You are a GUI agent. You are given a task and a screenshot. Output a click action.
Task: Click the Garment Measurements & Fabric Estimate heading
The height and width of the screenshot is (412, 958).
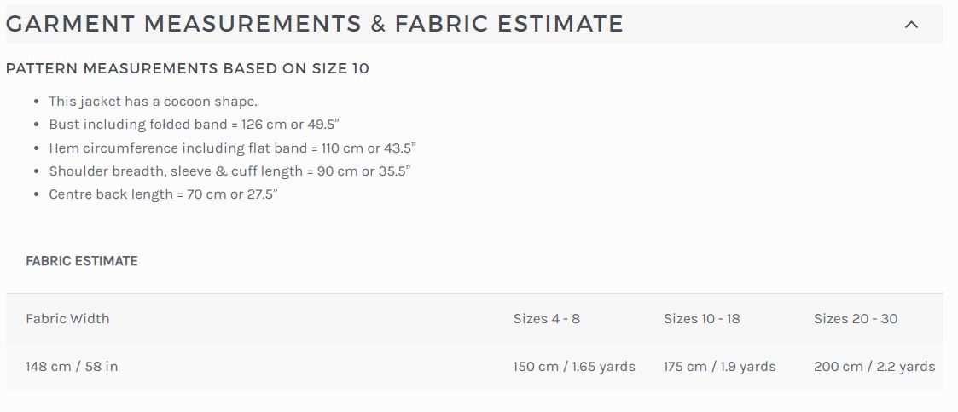coord(315,24)
